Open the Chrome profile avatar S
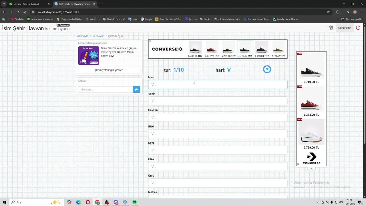 (x=355, y=12)
